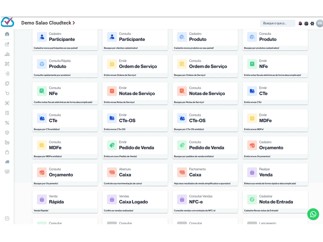Click the home icon in sidebar
This screenshot has height=242, width=323.
(x=7, y=34)
